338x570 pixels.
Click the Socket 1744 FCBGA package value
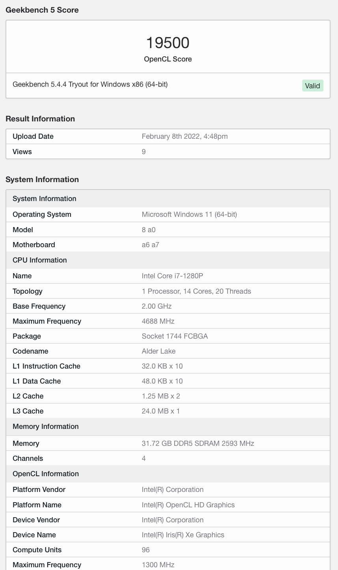175,336
